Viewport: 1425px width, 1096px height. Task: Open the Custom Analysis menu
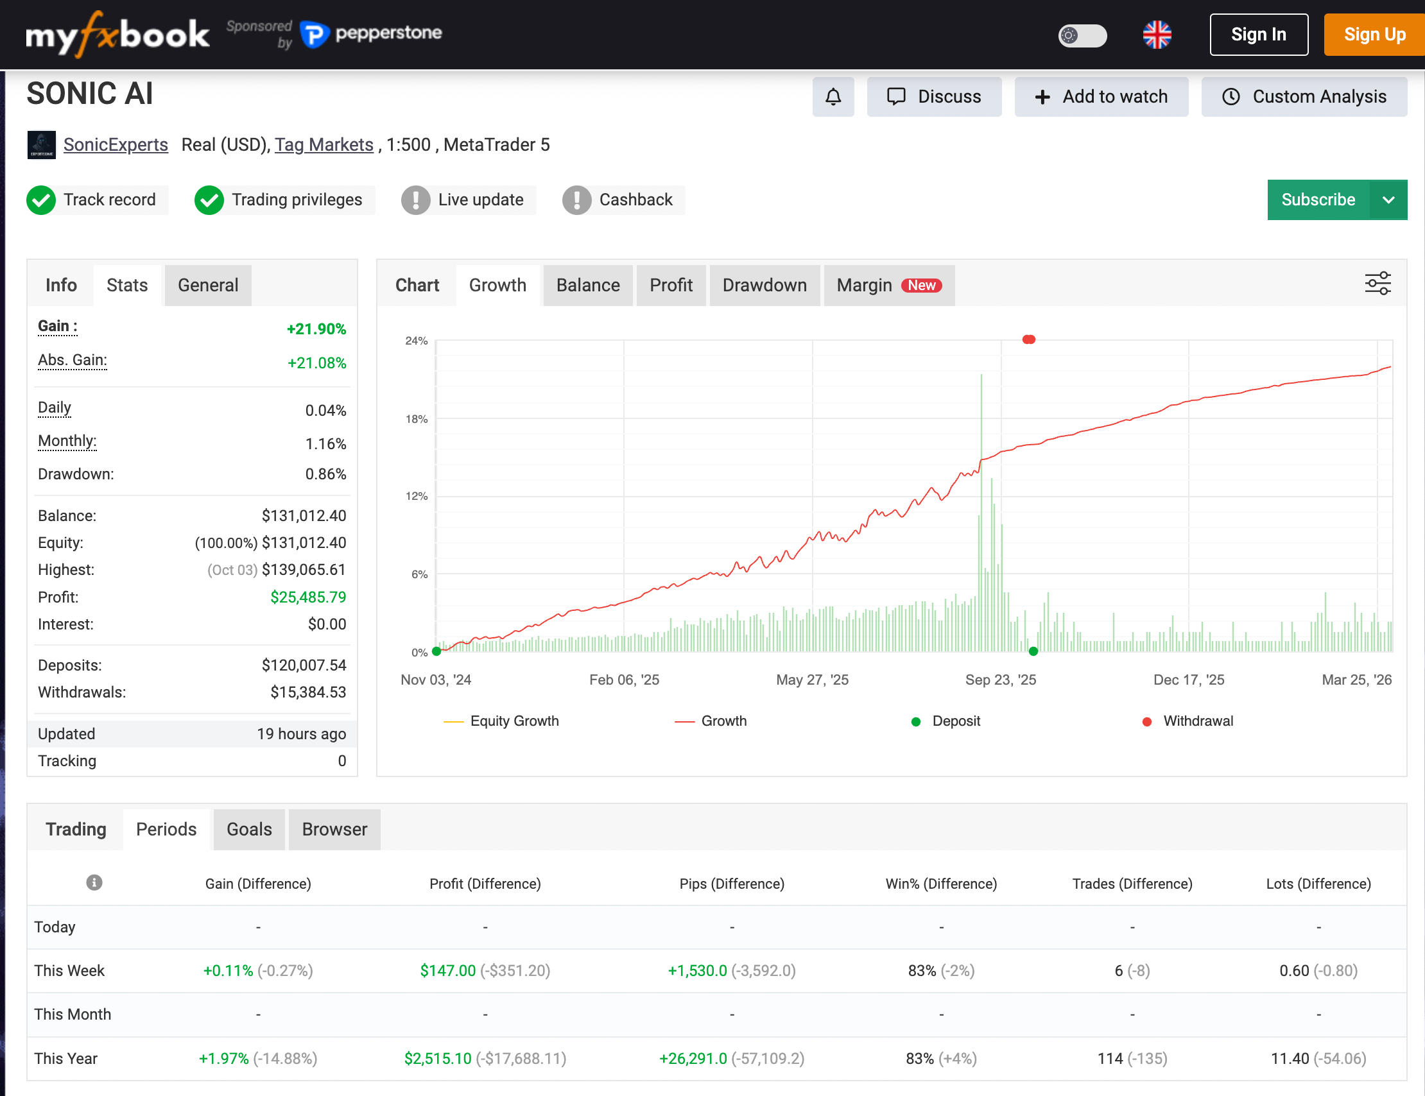[x=1304, y=96]
